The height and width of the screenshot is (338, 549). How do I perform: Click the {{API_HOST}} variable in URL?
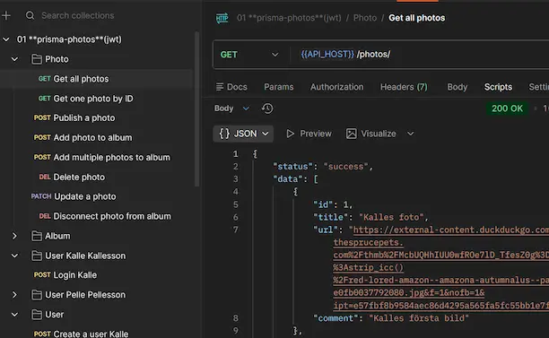pyautogui.click(x=327, y=55)
